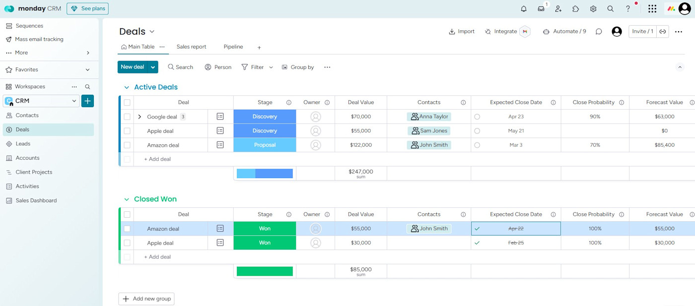Open Workspaces three-dot options

(74, 86)
